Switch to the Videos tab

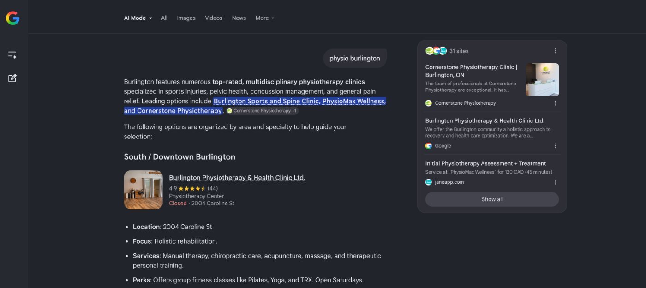tap(214, 18)
